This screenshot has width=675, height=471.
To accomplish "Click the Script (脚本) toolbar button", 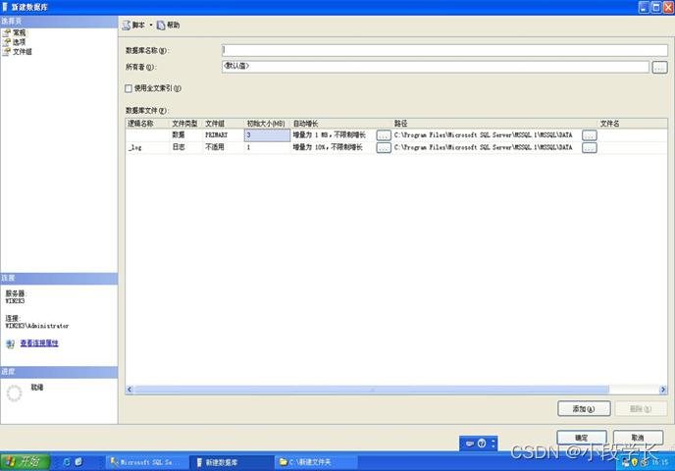I will 133,26.
